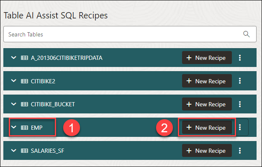Viewport: 262px width, 167px height.
Task: Open kebab menu for SALARIES_SF table
Action: coord(240,151)
